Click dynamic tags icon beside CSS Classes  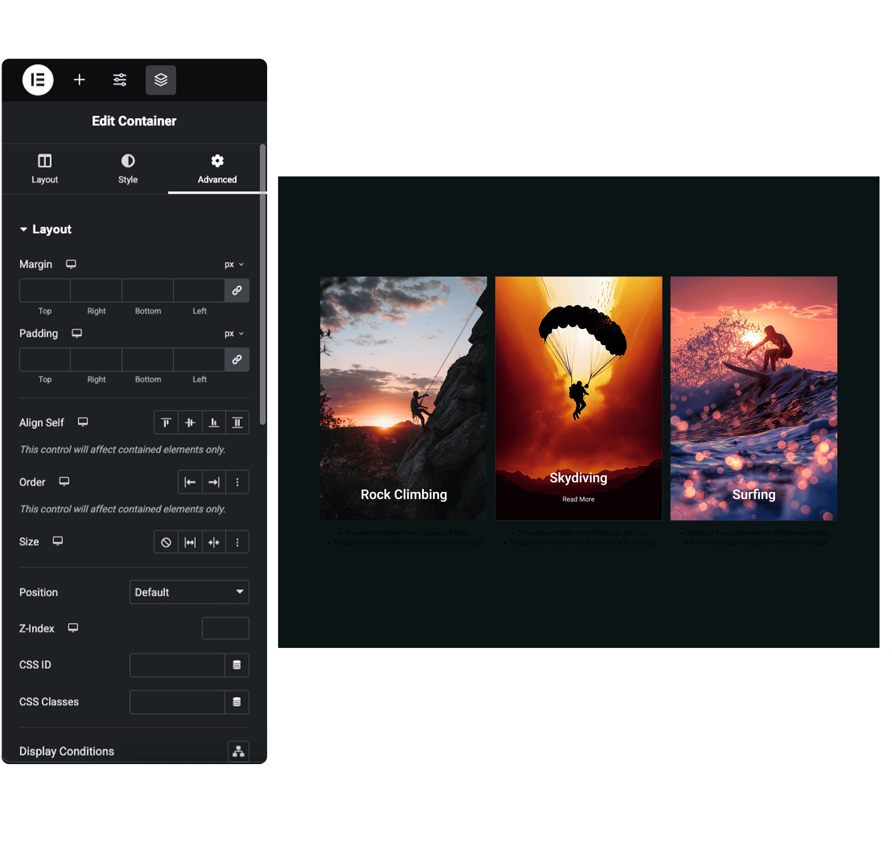tap(237, 702)
